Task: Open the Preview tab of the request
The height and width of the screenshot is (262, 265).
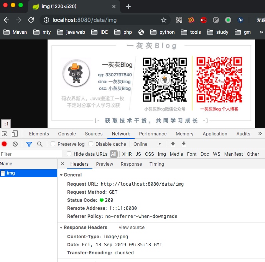Action: point(104,164)
